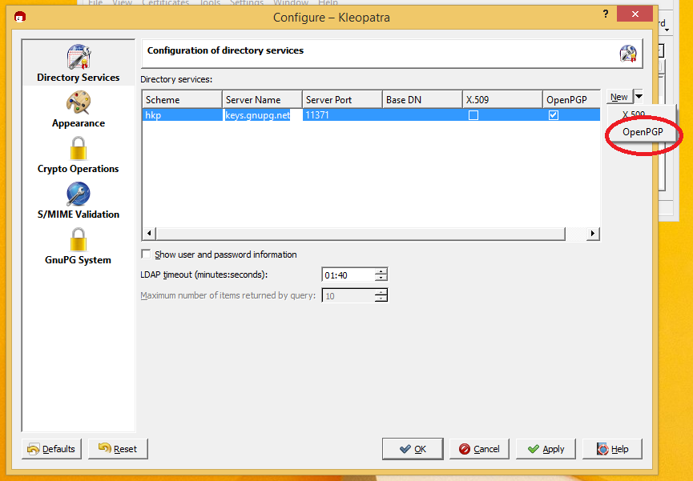Viewport: 693px width, 481px height.
Task: Switch to the Appearance settings page
Action: click(79, 109)
